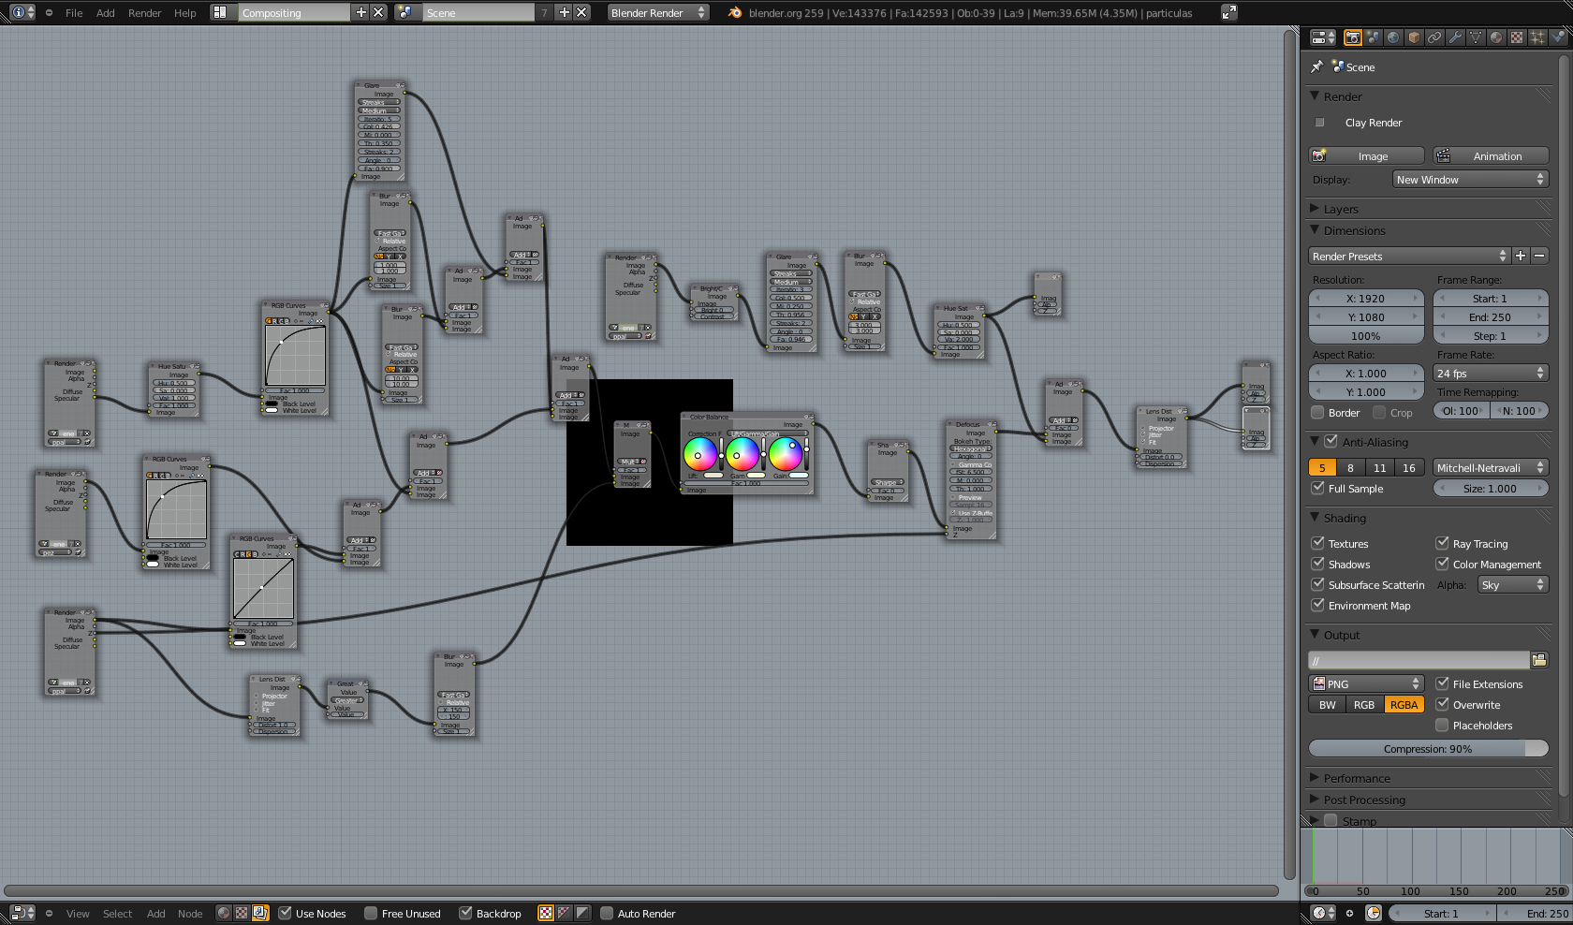Open the Object Constraints chain icon tab

click(1434, 37)
